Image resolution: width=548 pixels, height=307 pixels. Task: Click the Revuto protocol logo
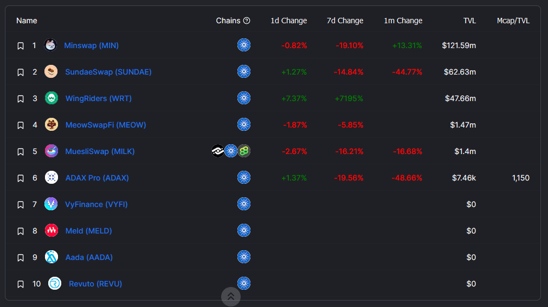[55, 283]
